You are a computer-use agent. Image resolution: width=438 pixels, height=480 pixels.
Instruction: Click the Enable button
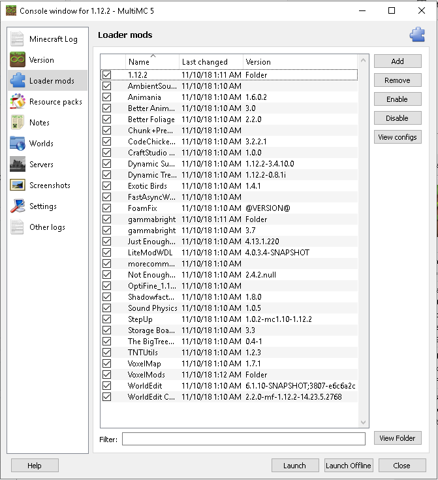click(x=398, y=99)
